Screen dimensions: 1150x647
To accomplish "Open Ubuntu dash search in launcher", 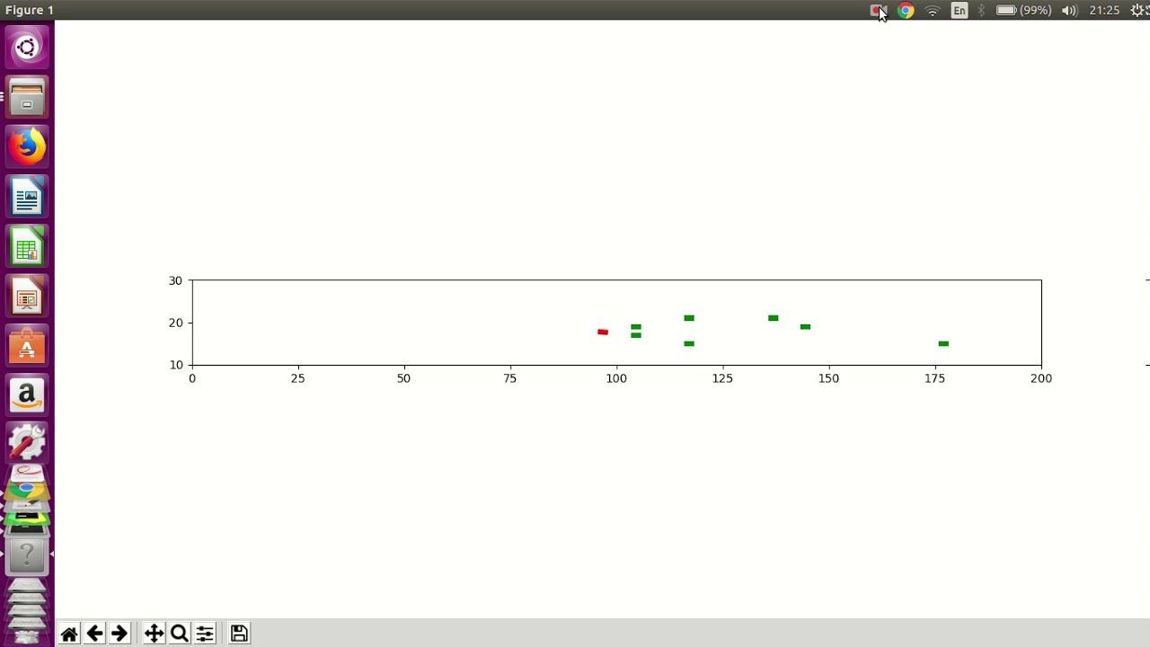I will click(27, 48).
